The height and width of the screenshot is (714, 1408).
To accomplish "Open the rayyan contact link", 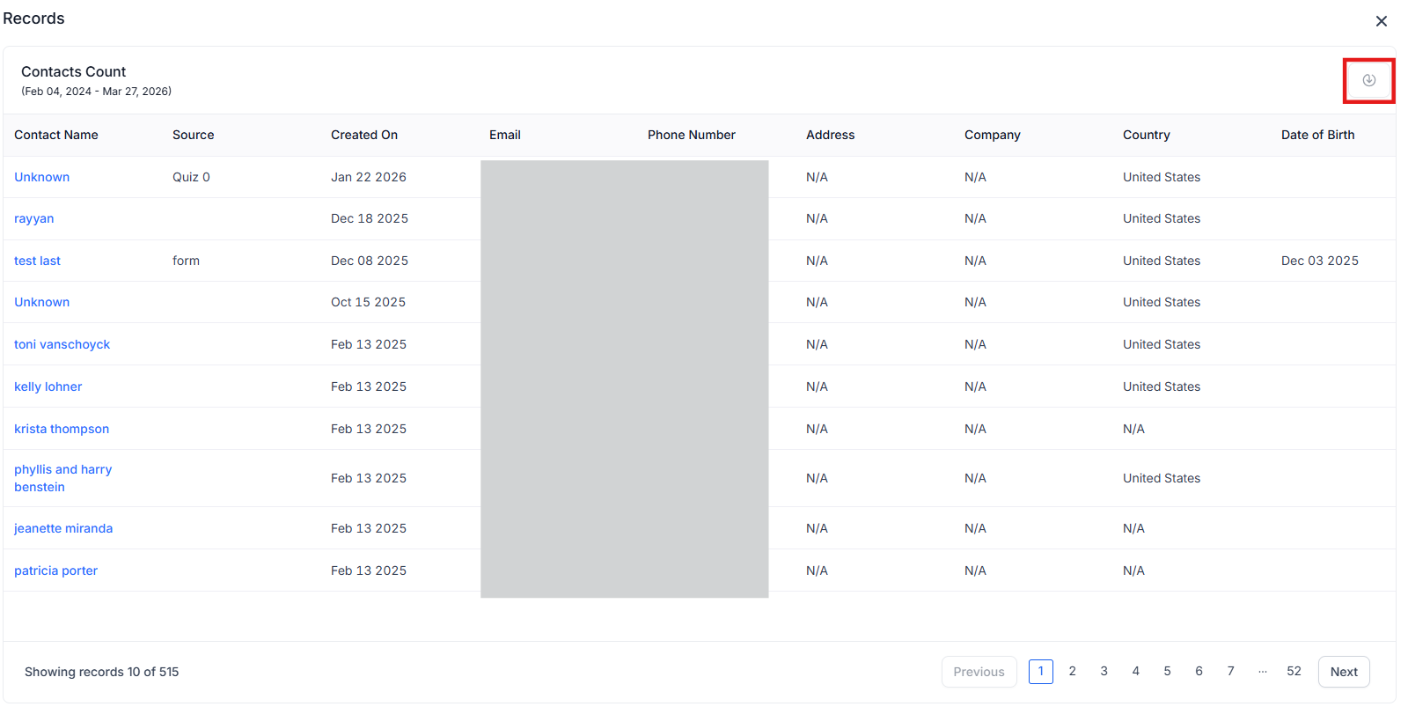I will [x=34, y=218].
